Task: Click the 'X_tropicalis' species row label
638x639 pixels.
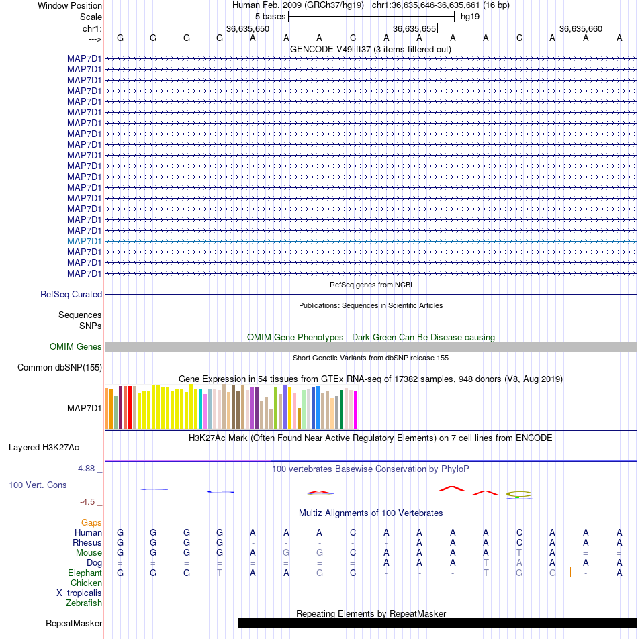Action: pyautogui.click(x=79, y=593)
